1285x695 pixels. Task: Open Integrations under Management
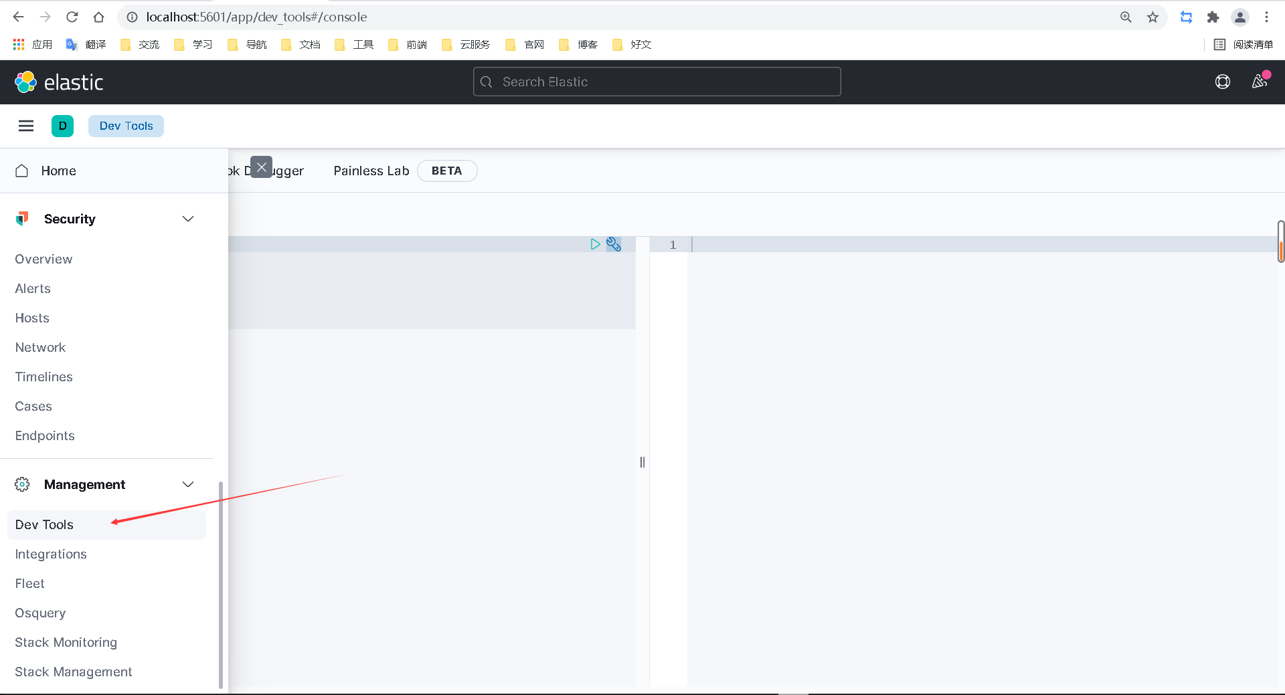(x=51, y=554)
